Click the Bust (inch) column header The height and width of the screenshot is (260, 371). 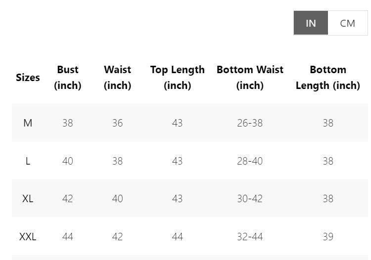(x=68, y=78)
